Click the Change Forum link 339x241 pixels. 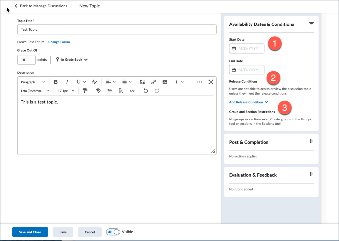(59, 42)
